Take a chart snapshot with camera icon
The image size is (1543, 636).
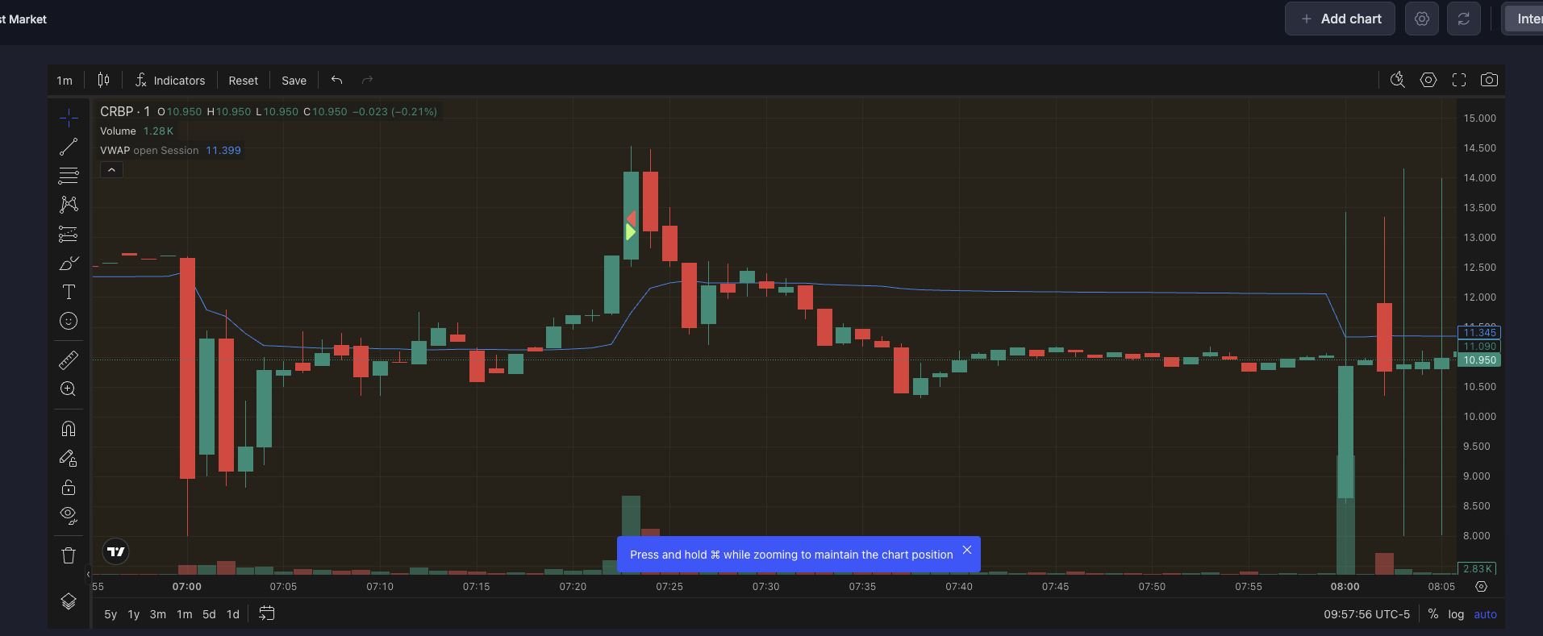[1489, 80]
